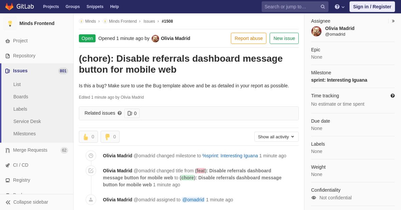The width and height of the screenshot is (401, 210).
Task: Click the clock icon for milestone change
Action: click(91, 156)
